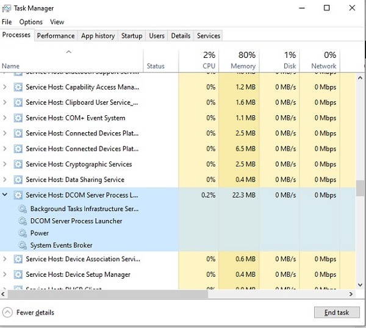Expand Service Host: Cryptographic Services
Viewport: 366px width, 328px height.
[5, 164]
